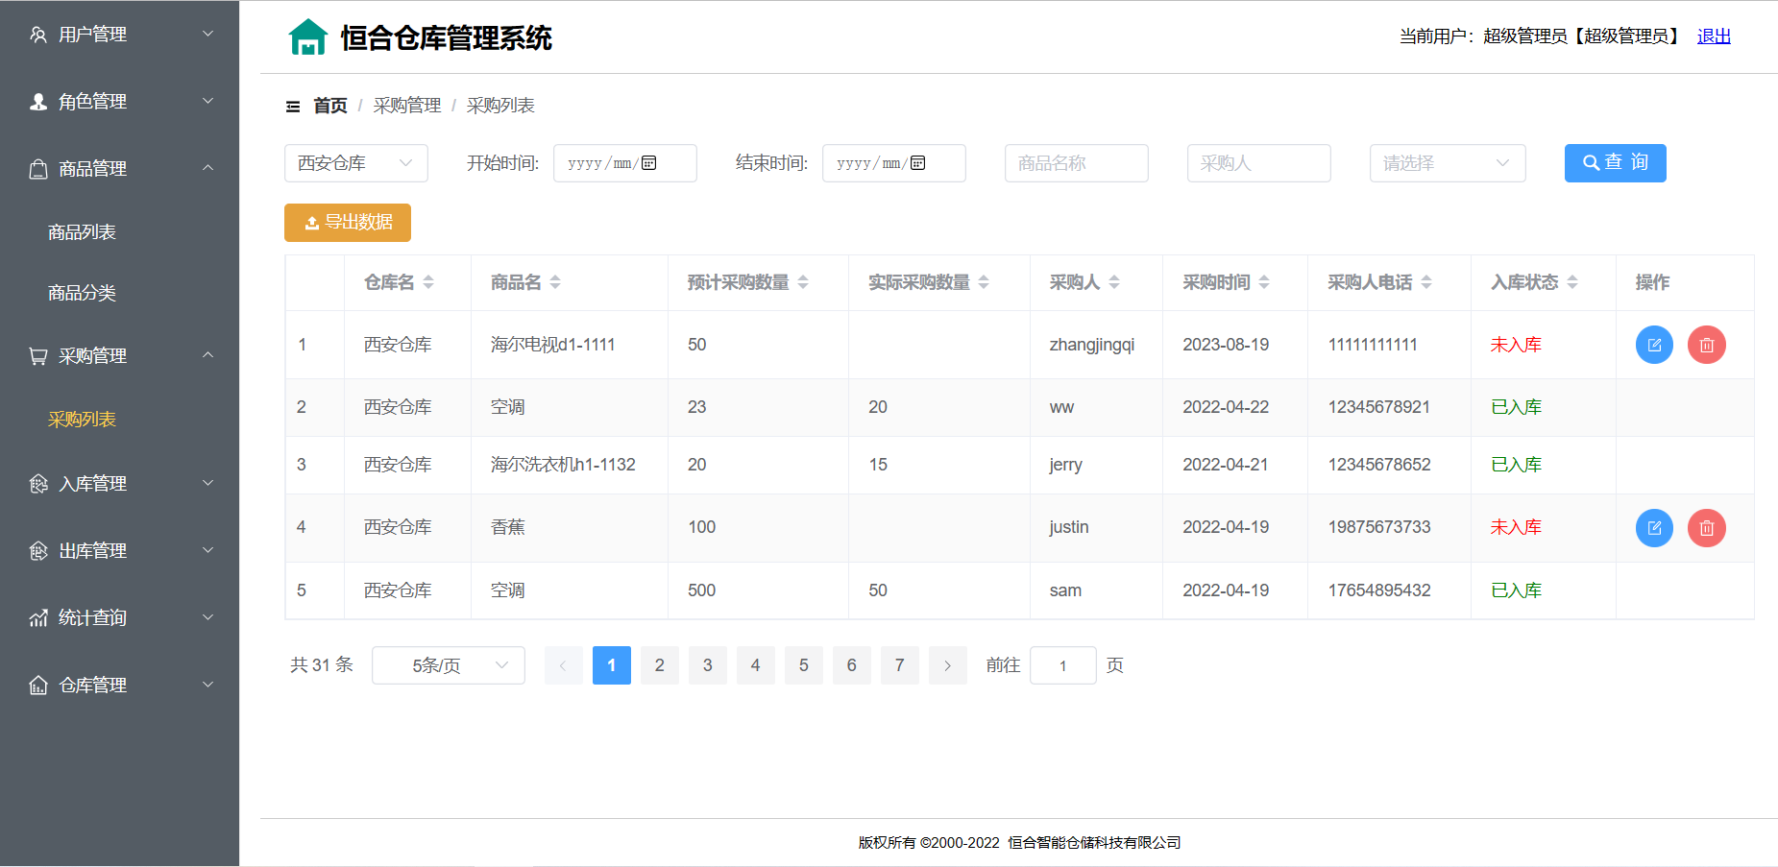
Task: Open the 请选择 status dropdown
Action: 1448,163
